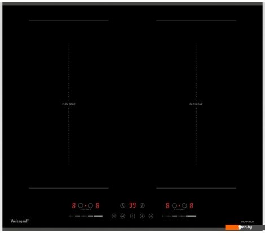The width and height of the screenshot is (265, 233).
Task: Tap the child lock icon beside the 99 display
Action: pyautogui.click(x=142, y=205)
